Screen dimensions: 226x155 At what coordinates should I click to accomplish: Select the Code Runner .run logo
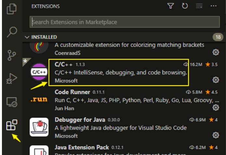click(x=39, y=99)
